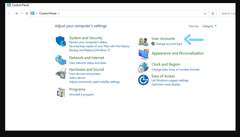Click View network status and tasks
Image resolution: width=240 pixels, height=137 pixels.
(88, 63)
